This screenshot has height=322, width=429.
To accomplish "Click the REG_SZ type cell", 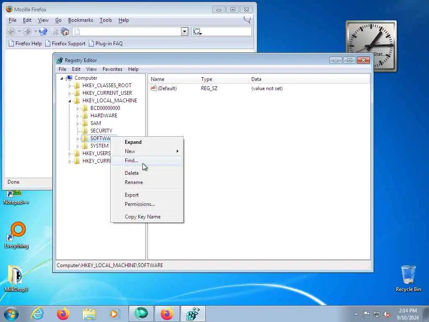I will 209,88.
